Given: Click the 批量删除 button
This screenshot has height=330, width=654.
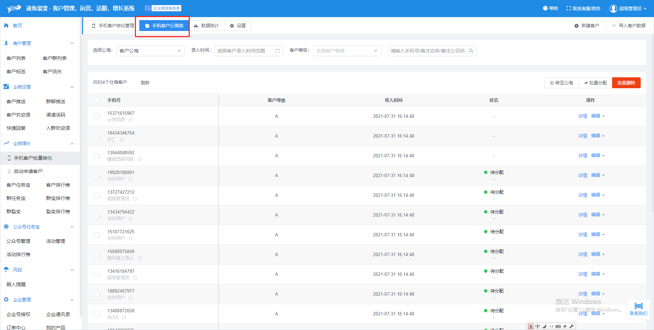Looking at the screenshot, I should [626, 83].
